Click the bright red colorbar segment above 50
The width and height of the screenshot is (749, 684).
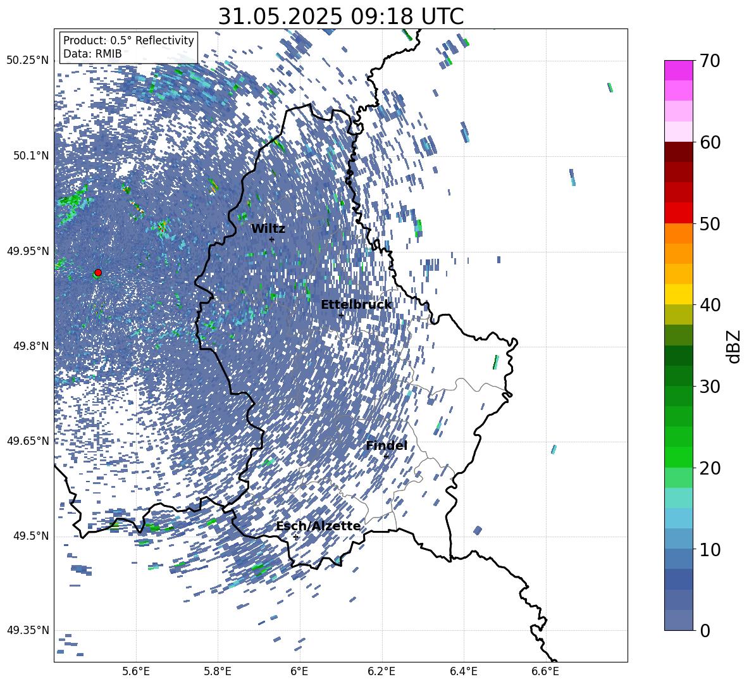click(678, 213)
